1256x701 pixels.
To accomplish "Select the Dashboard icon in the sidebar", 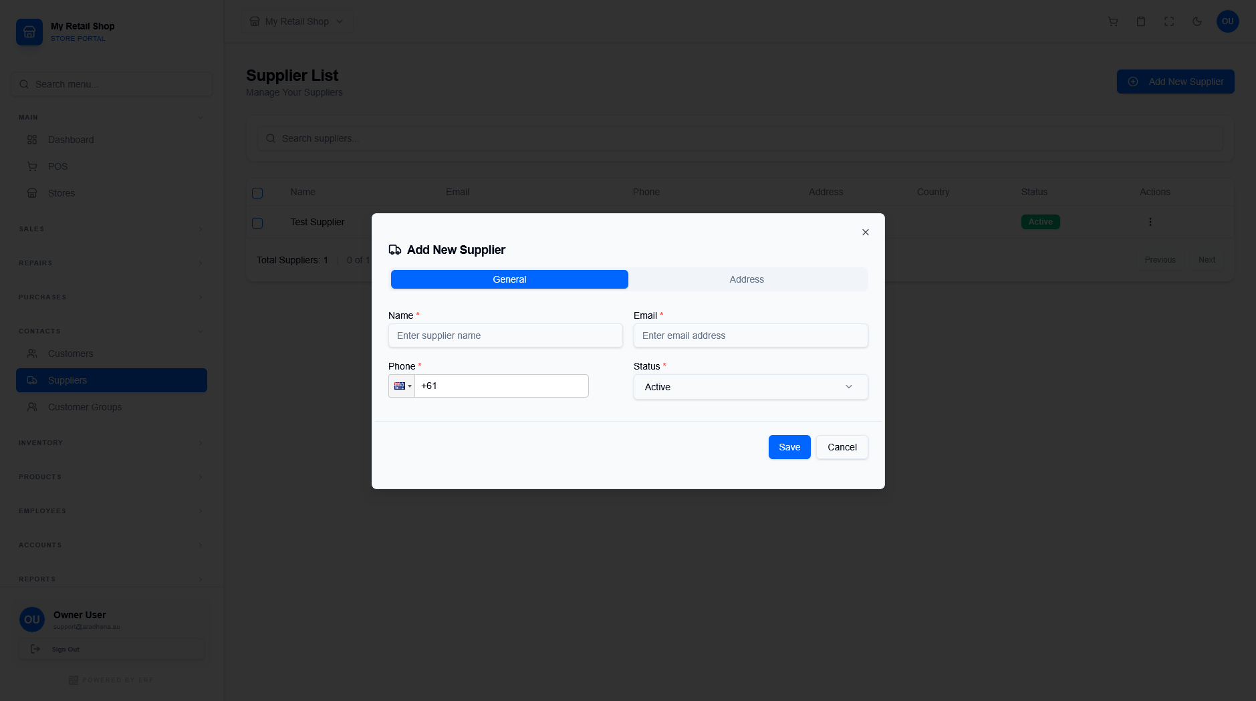I will (x=32, y=140).
